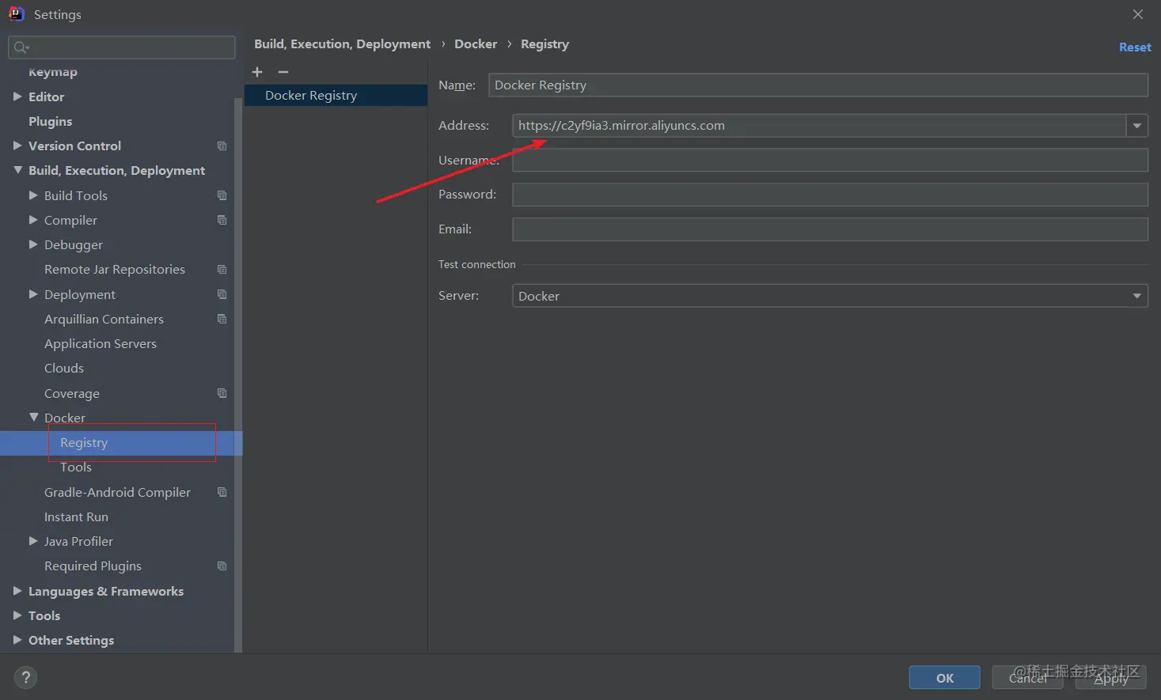Select Remote Jar Repositories item
This screenshot has height=700, width=1161.
point(115,270)
